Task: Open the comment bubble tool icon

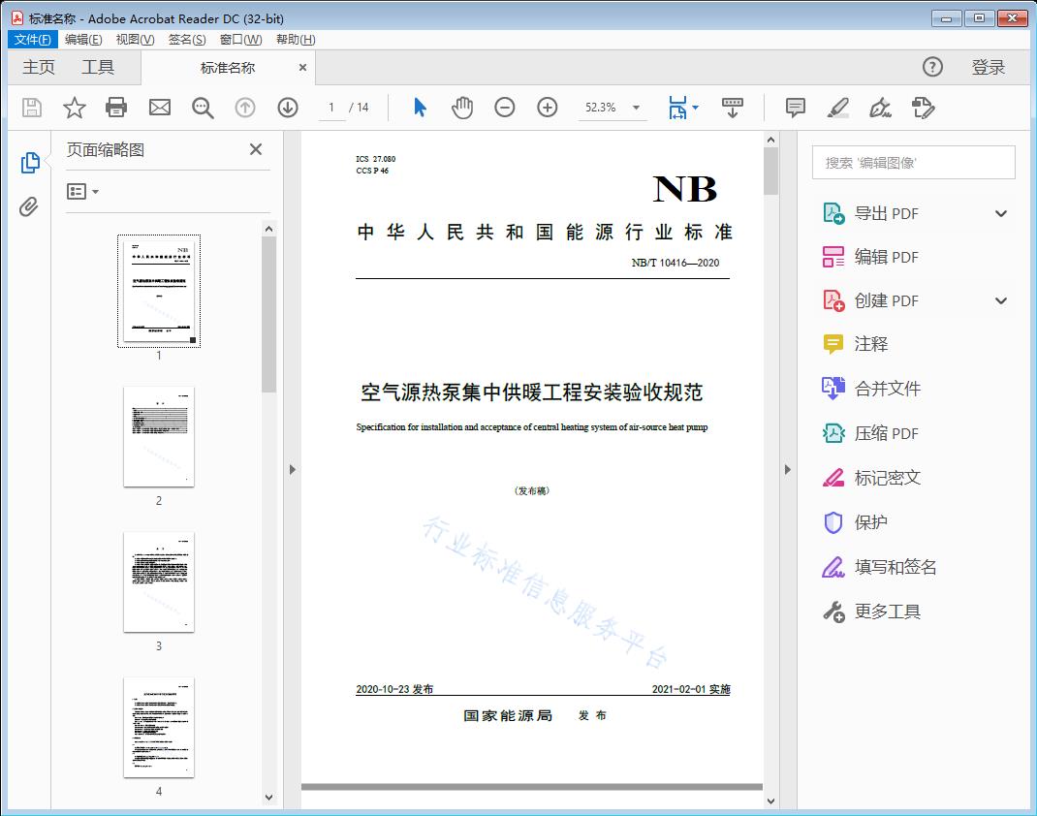Action: click(x=794, y=108)
